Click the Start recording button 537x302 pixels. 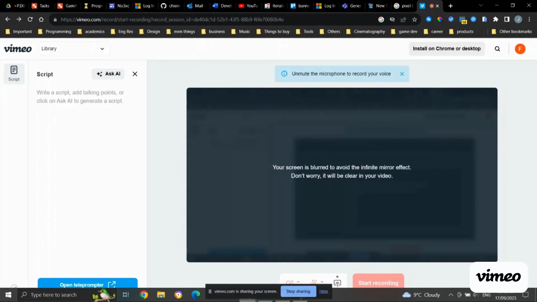tap(378, 281)
